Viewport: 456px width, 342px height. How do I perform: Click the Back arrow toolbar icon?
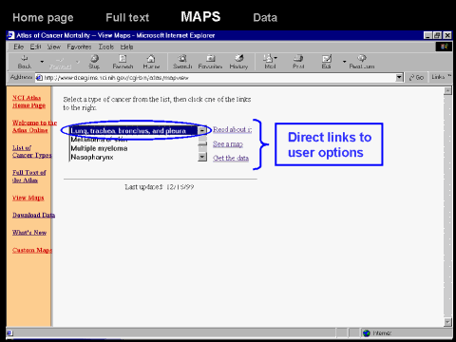pyautogui.click(x=25, y=62)
